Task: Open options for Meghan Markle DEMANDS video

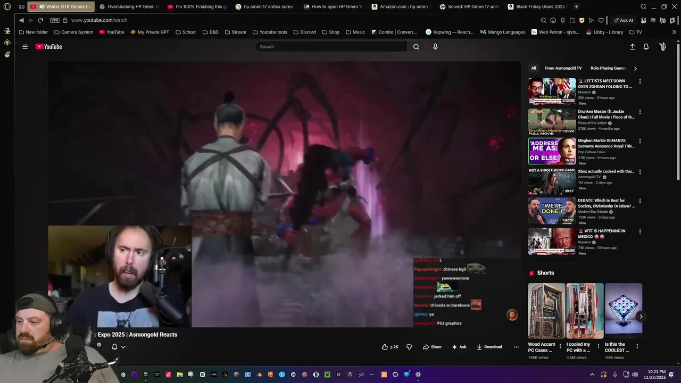Action: [640, 141]
